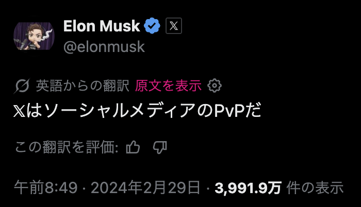Click the blue verified checkmark badge

[x=152, y=26]
